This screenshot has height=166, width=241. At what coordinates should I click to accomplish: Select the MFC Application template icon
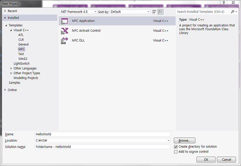coord(64,21)
